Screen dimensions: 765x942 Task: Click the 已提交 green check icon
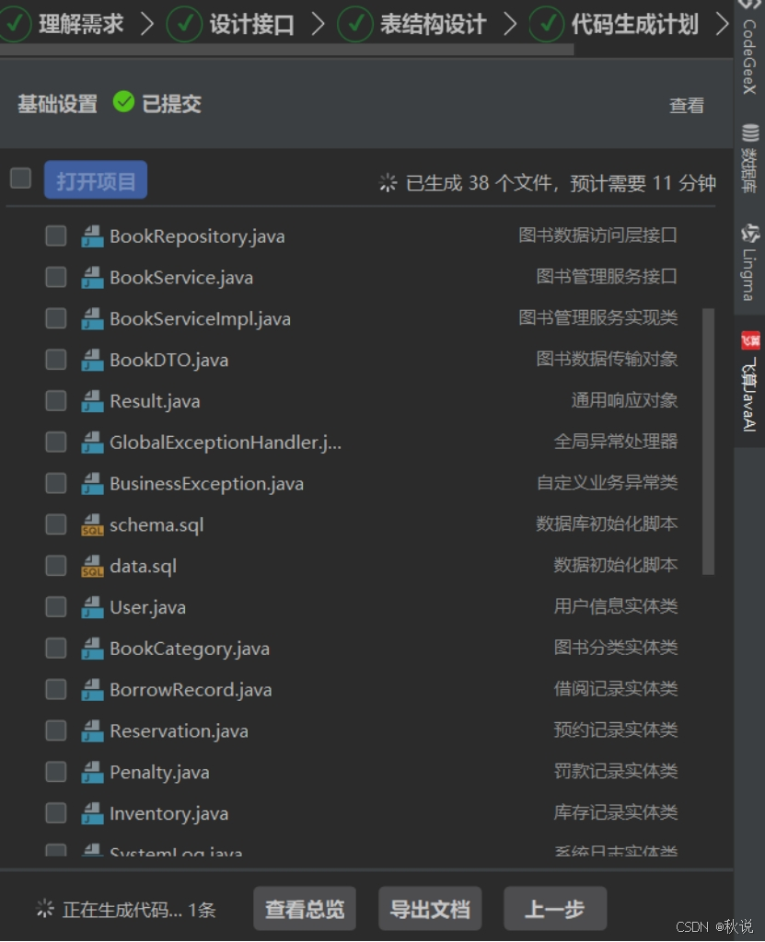click(x=124, y=103)
